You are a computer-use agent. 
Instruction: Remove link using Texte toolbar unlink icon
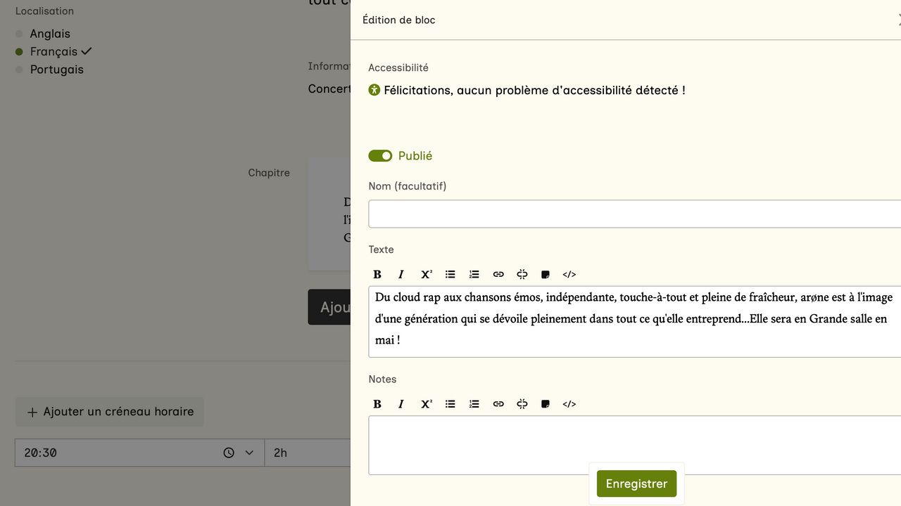(522, 274)
